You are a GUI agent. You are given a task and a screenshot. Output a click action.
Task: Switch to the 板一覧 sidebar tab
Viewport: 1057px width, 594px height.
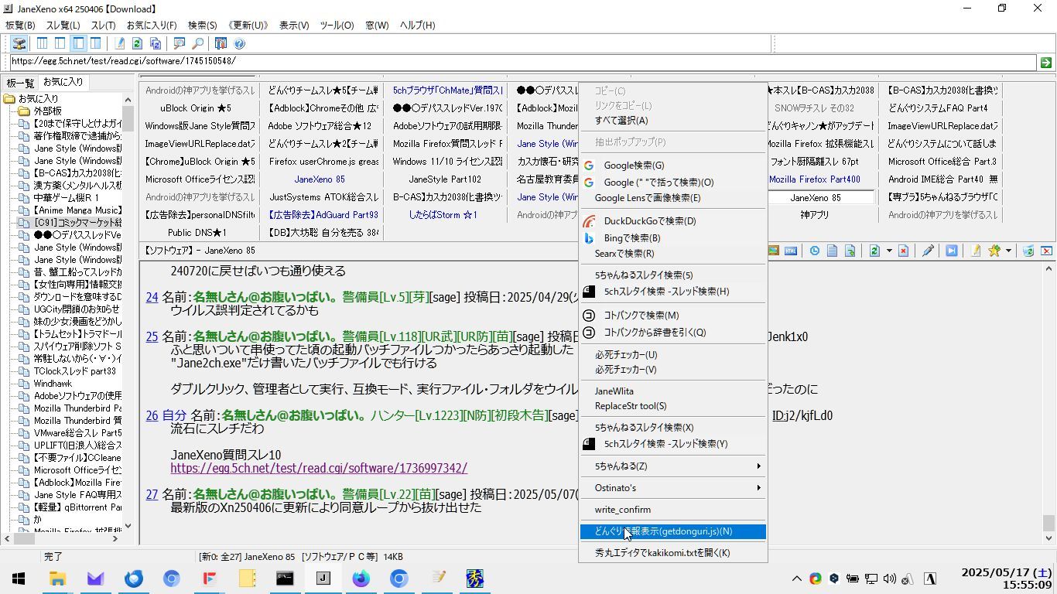click(x=20, y=83)
